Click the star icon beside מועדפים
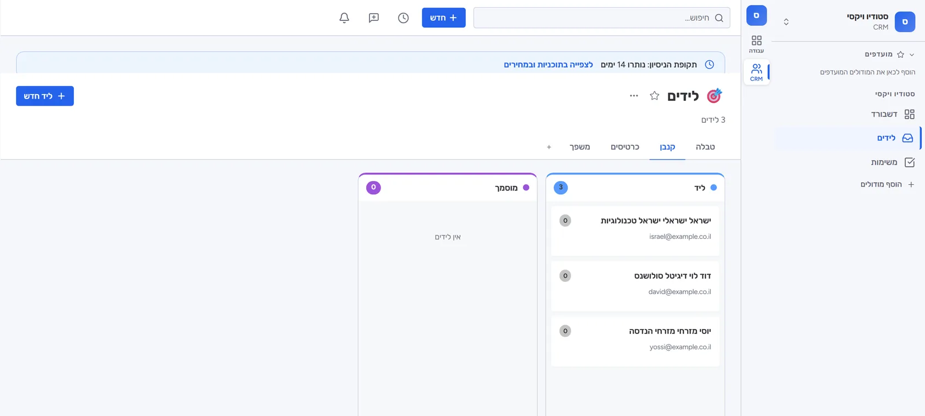The image size is (925, 416). coord(901,54)
